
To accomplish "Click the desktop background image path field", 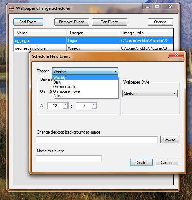I will click(97, 140).
